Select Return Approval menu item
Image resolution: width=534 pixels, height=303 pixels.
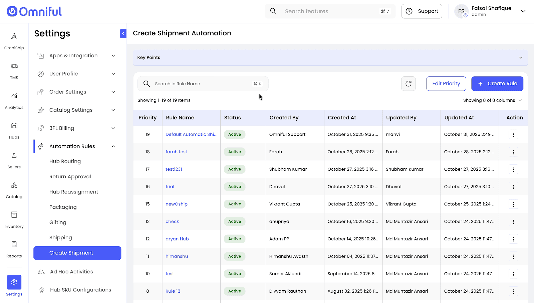pos(70,177)
